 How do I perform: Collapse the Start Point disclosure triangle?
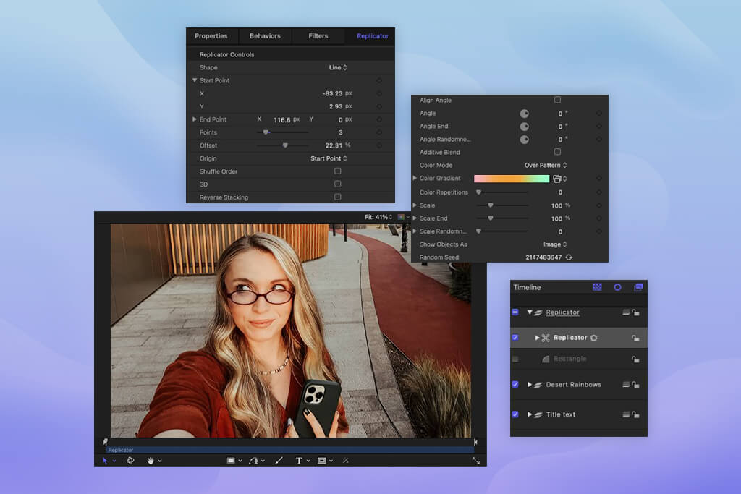point(194,80)
